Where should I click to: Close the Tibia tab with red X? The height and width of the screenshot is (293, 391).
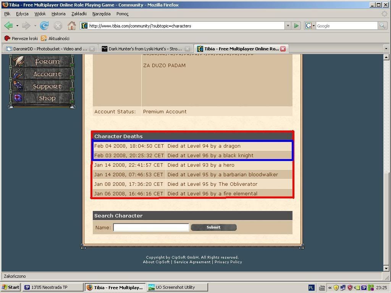click(283, 49)
